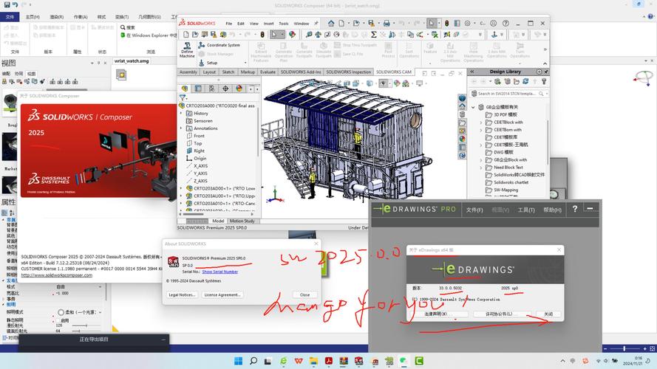Open File Explorer from the taskbar

(x=313, y=361)
